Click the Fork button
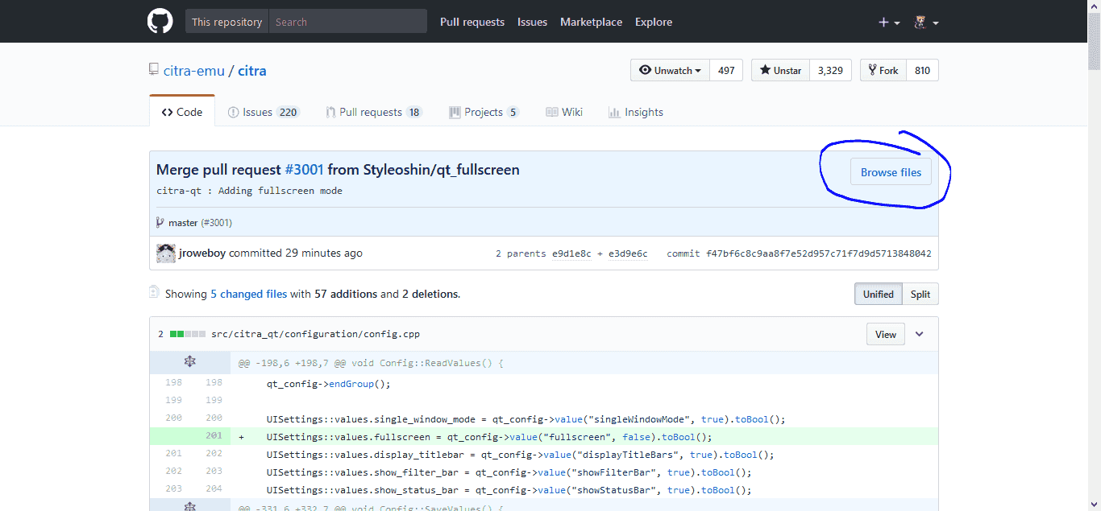Viewport: 1101px width, 511px height. coord(883,70)
